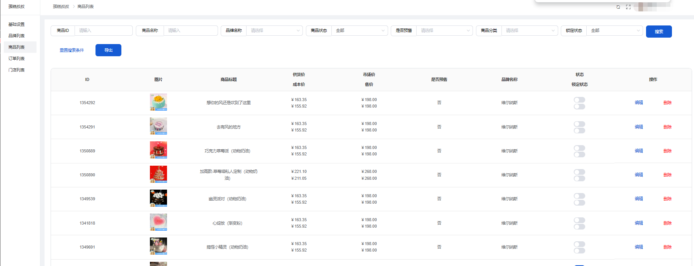
Task: Click 编辑 for product 1354291
Action: [x=638, y=127]
